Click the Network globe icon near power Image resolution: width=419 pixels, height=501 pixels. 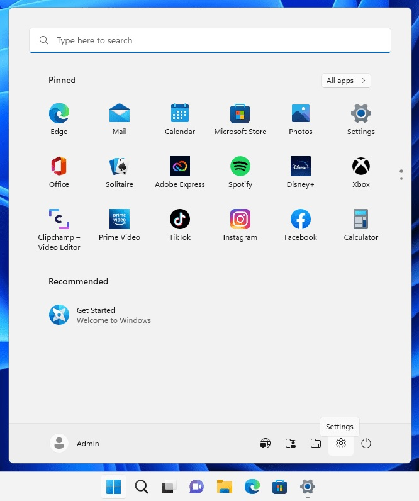[x=265, y=443]
